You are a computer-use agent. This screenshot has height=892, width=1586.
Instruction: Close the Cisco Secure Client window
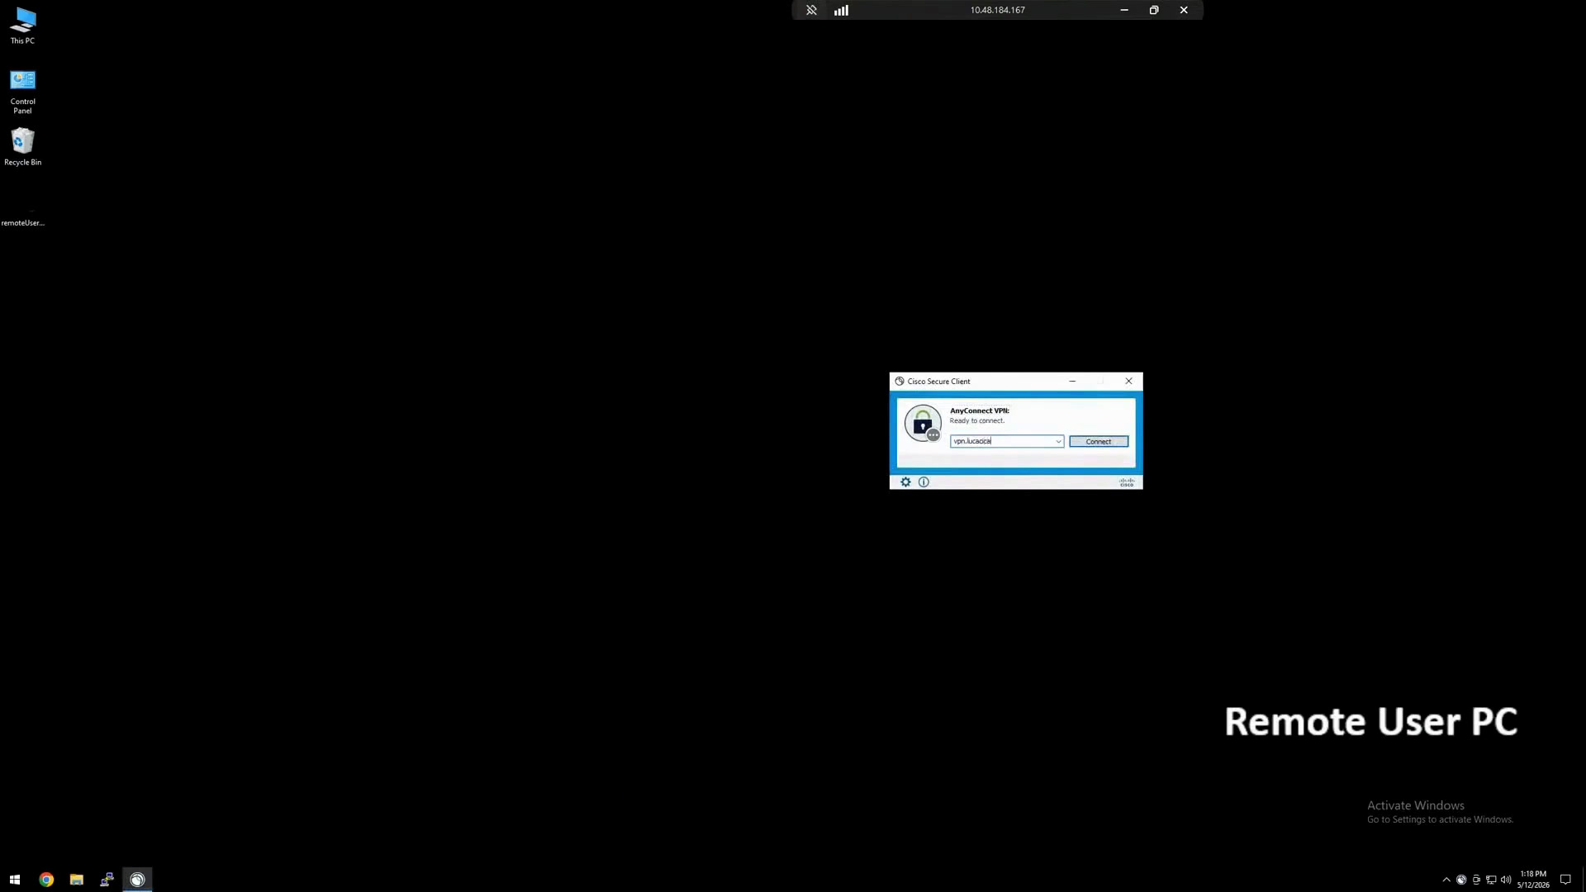[x=1128, y=381]
